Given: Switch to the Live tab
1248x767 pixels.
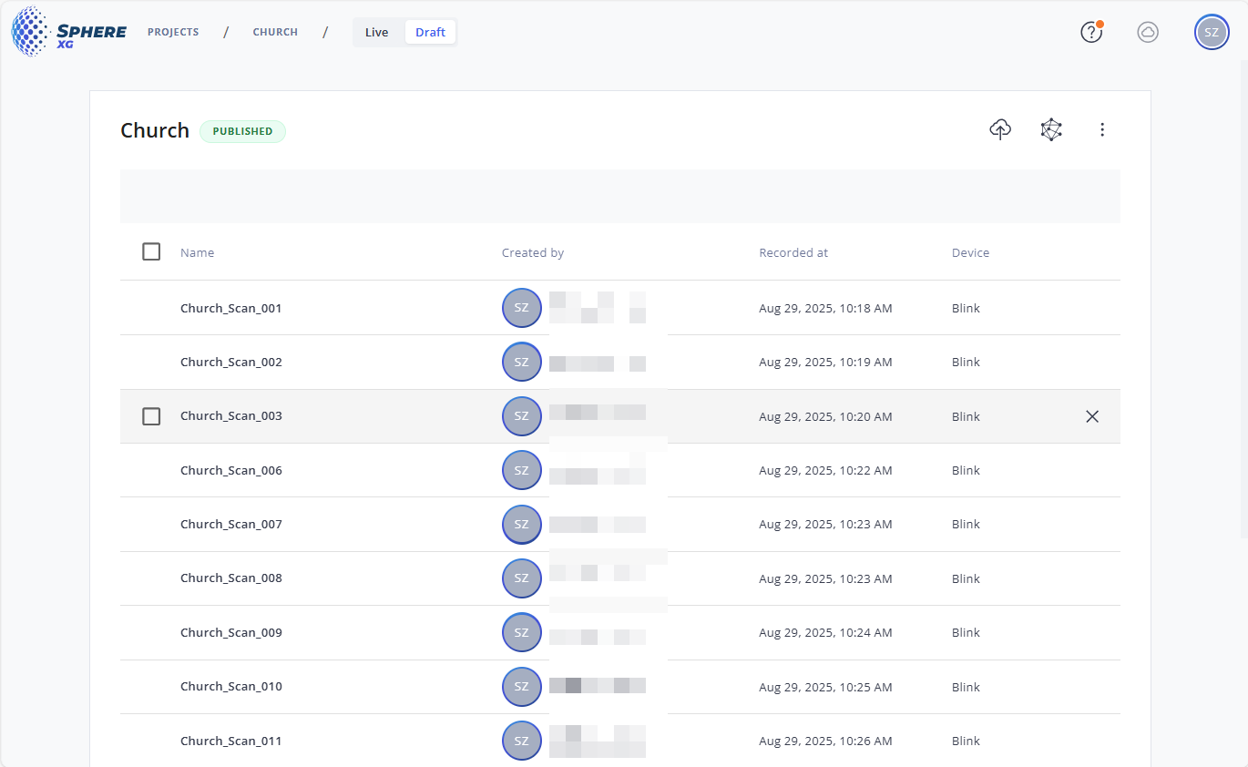Looking at the screenshot, I should point(376,32).
